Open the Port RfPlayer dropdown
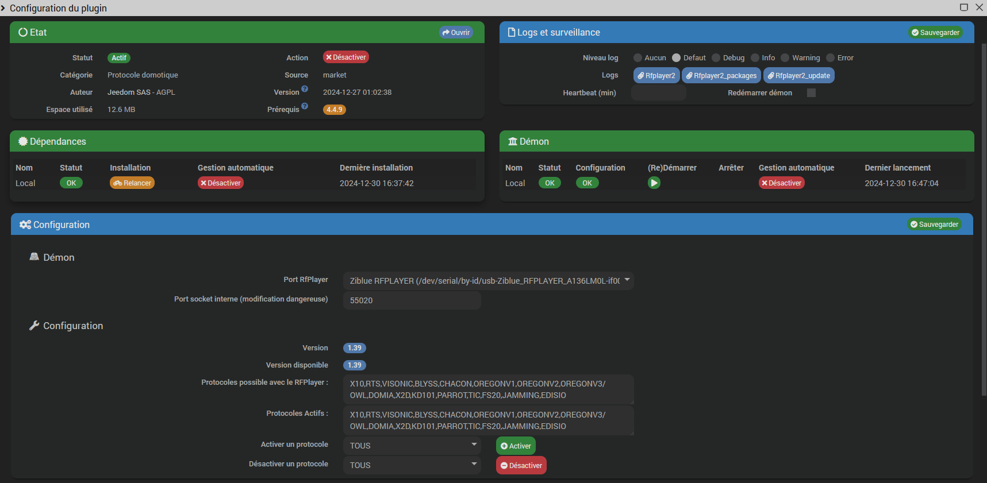Viewport: 987px width, 483px height. pyautogui.click(x=488, y=281)
